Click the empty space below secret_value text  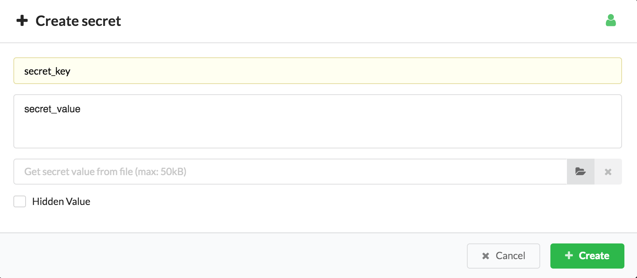tap(318, 132)
